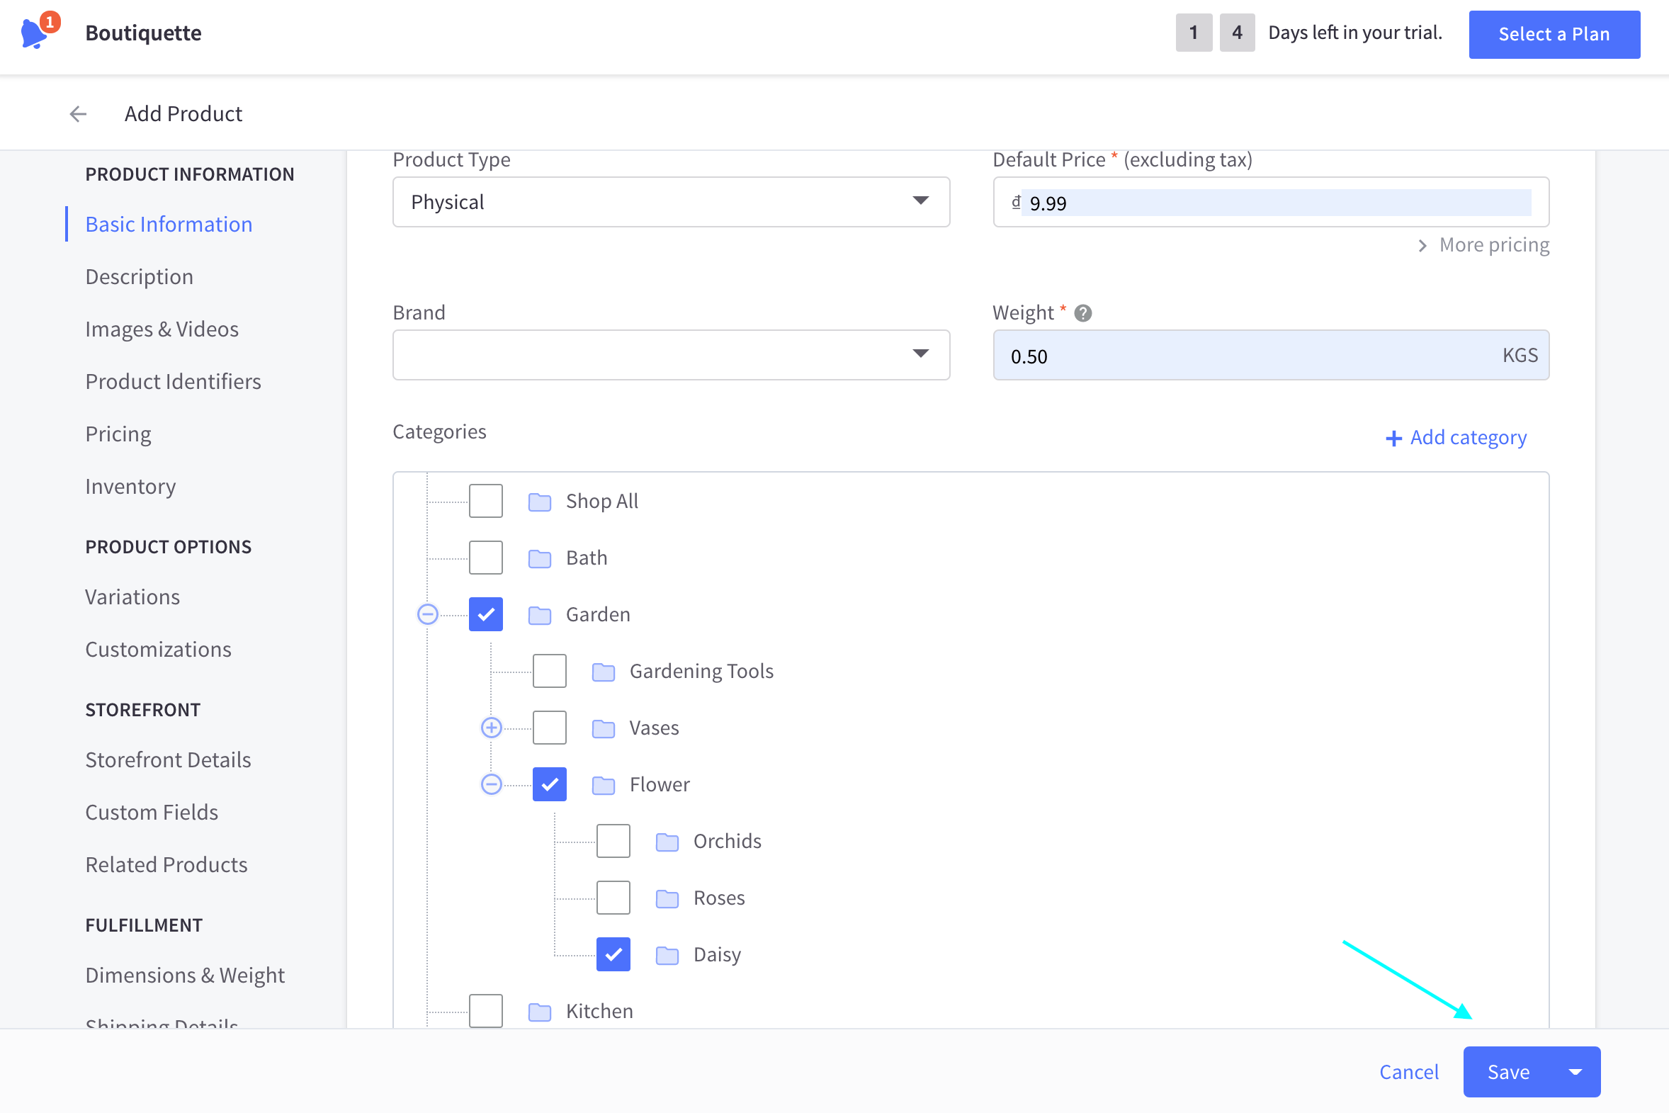Expand the Vases category tree node
Image resolution: width=1669 pixels, height=1113 pixels.
tap(491, 728)
